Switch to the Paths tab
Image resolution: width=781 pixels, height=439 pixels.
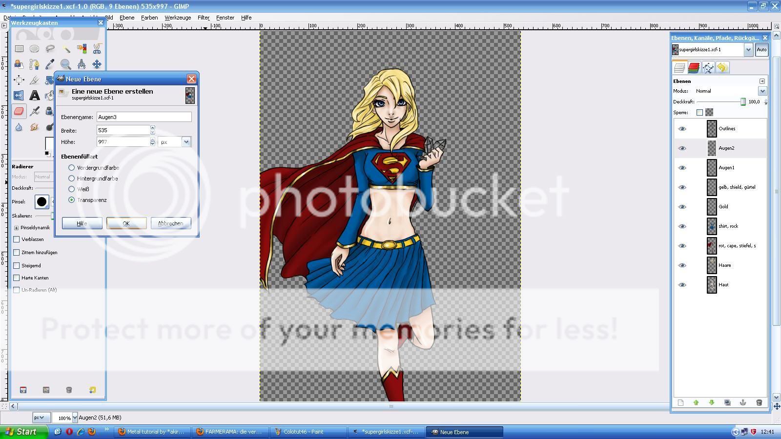pos(708,68)
